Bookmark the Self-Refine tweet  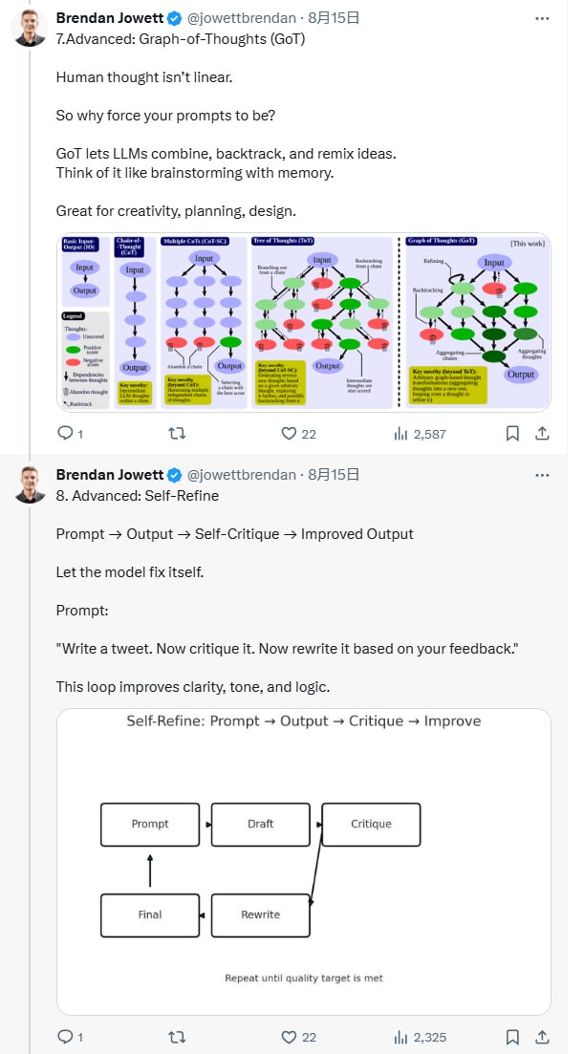(x=512, y=1037)
